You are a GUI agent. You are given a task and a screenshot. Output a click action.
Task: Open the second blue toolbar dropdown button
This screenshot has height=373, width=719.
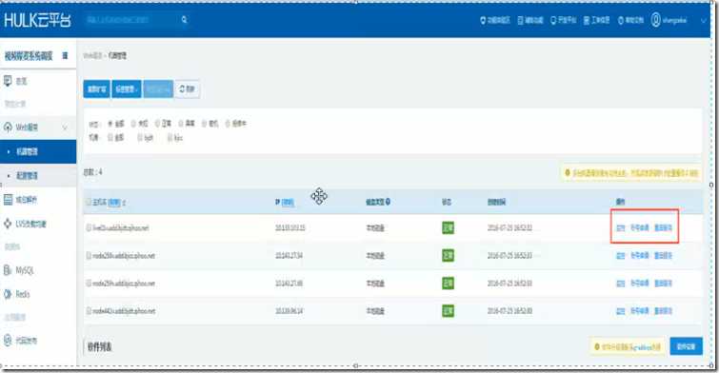(x=127, y=88)
